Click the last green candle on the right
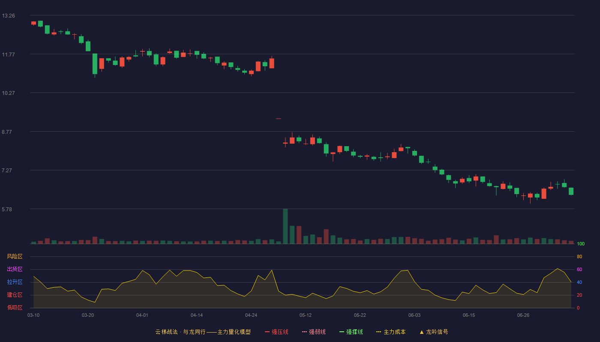Screen dimensions: 600x342 click(571, 191)
